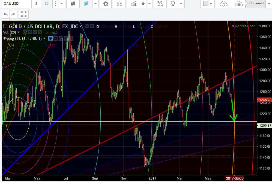Click the lightbulb publish idea icon
Screen dimensions: 272x182
(x=173, y=4)
